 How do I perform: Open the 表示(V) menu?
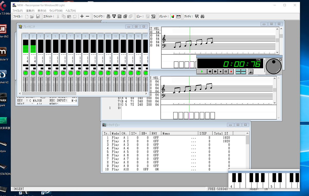(42, 11)
